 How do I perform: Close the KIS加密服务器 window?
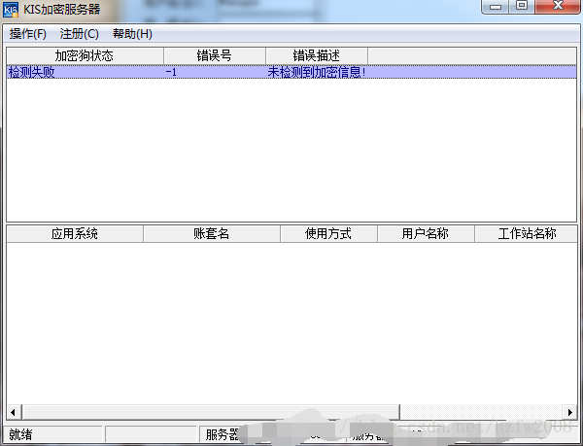click(x=559, y=7)
